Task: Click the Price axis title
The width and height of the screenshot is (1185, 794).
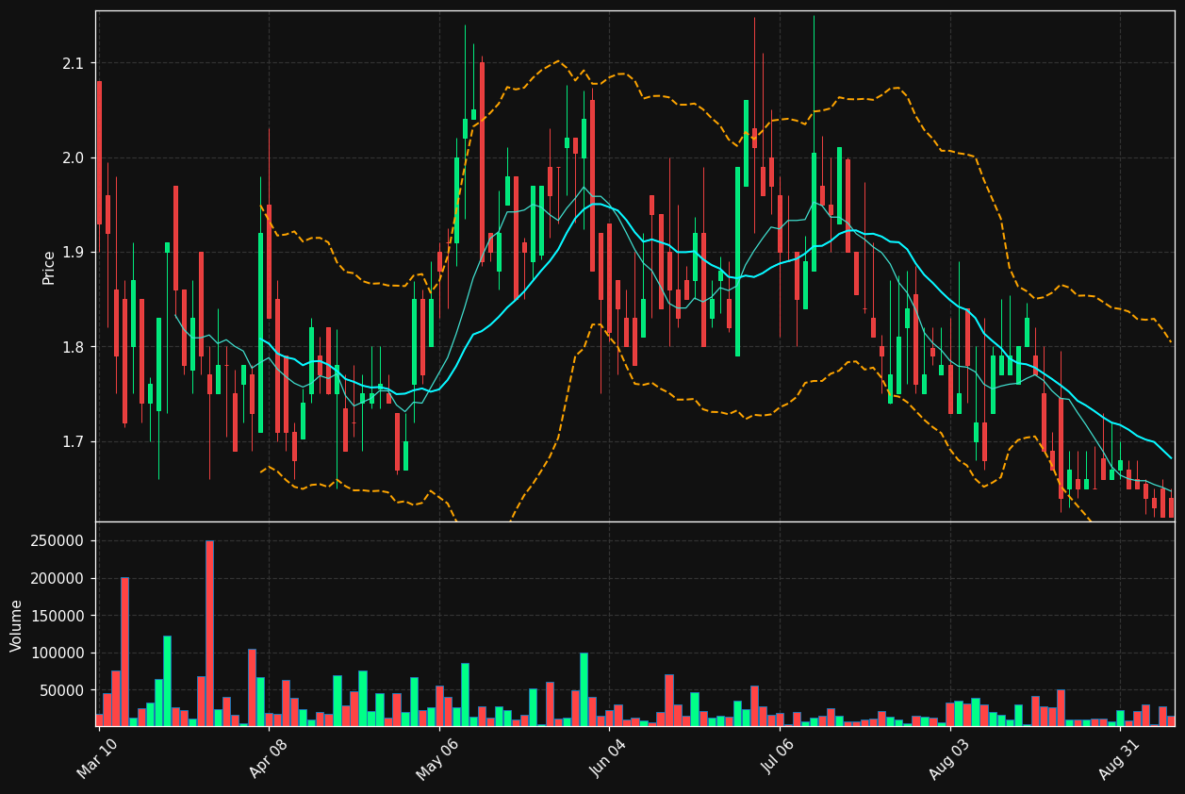Action: point(49,267)
